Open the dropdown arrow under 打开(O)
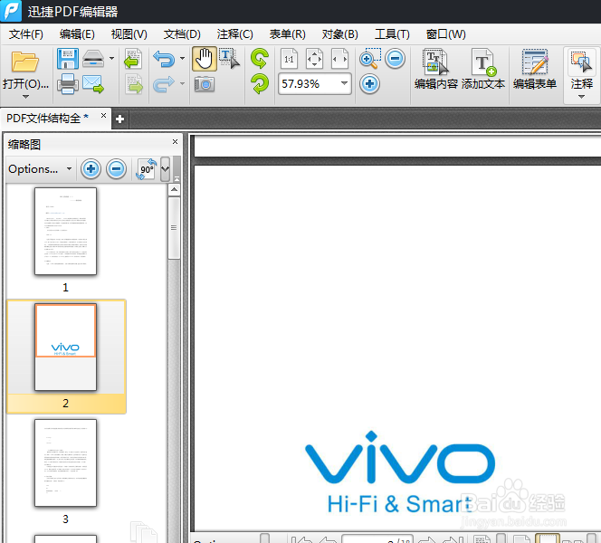 (x=25, y=97)
